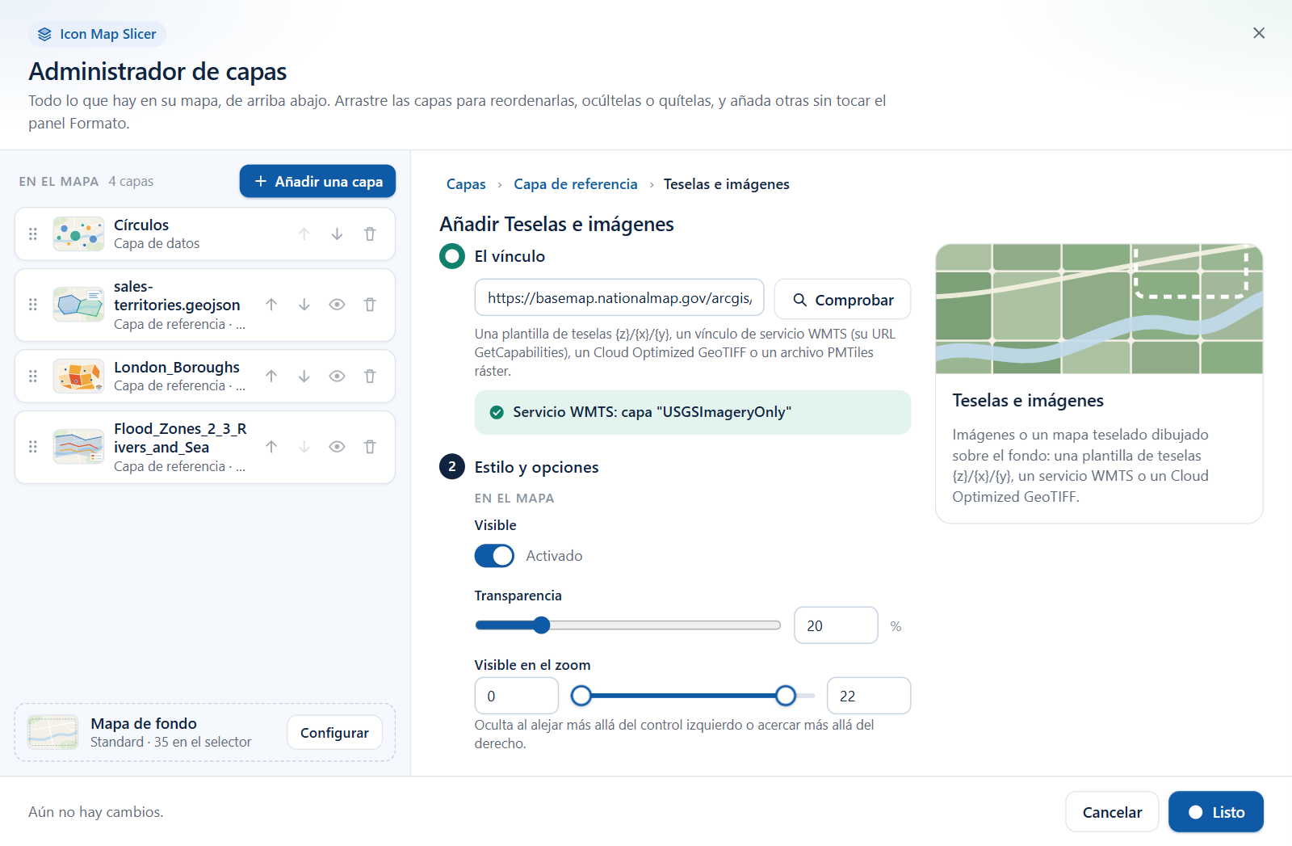Image resolution: width=1292 pixels, height=846 pixels.
Task: Open Capa de referencia breadcrumb
Action: coord(576,184)
